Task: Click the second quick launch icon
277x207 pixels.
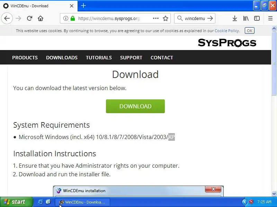Action: 48,202
